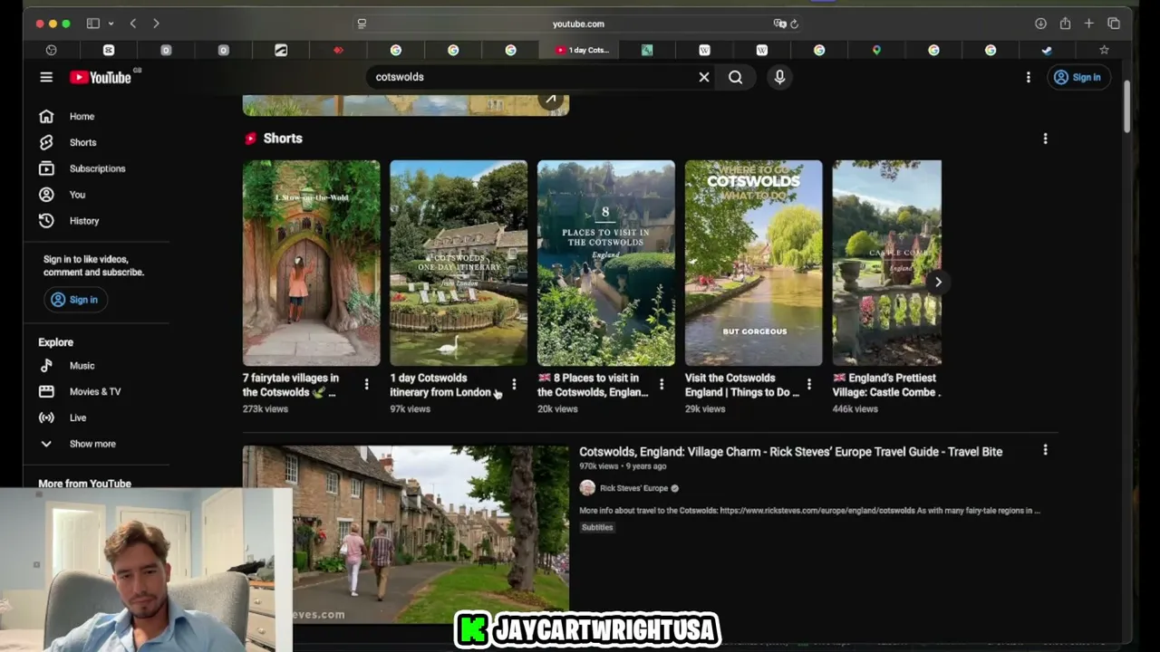Open YouTube settings three-dot menu
1160x652 pixels.
[1028, 77]
